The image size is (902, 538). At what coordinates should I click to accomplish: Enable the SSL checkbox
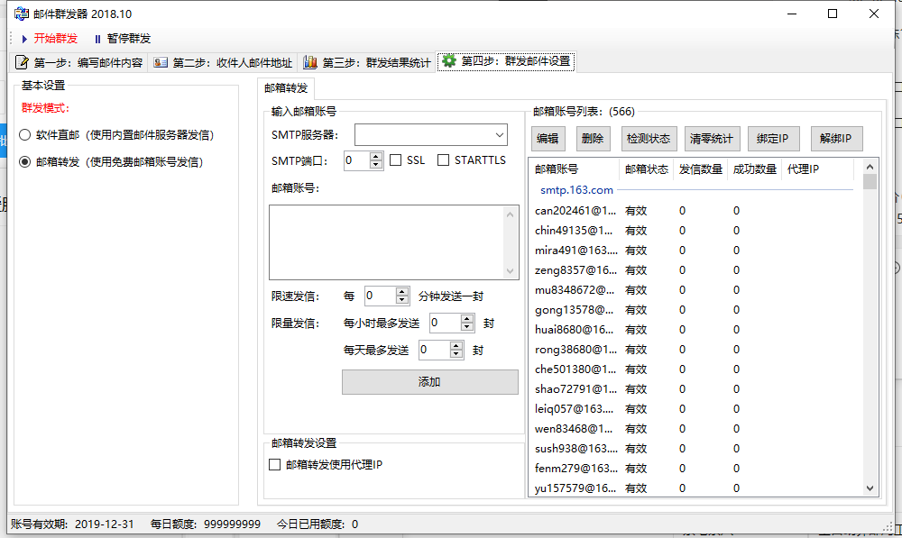tap(396, 160)
